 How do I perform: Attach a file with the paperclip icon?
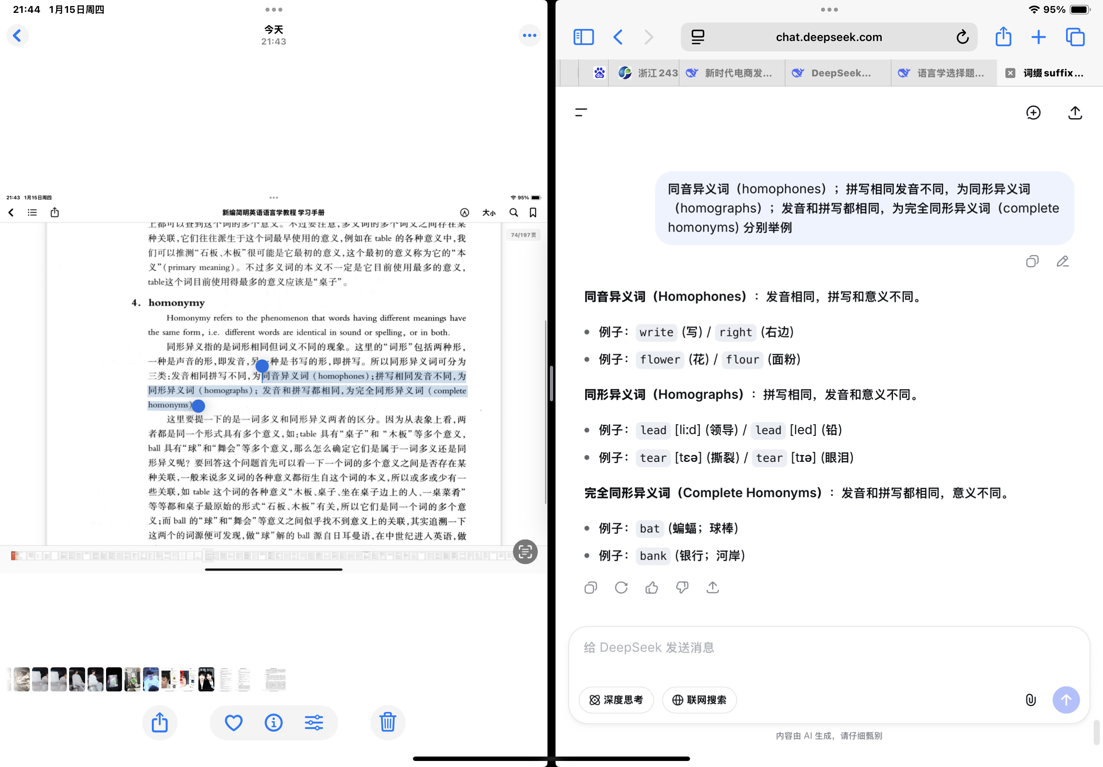point(1030,700)
